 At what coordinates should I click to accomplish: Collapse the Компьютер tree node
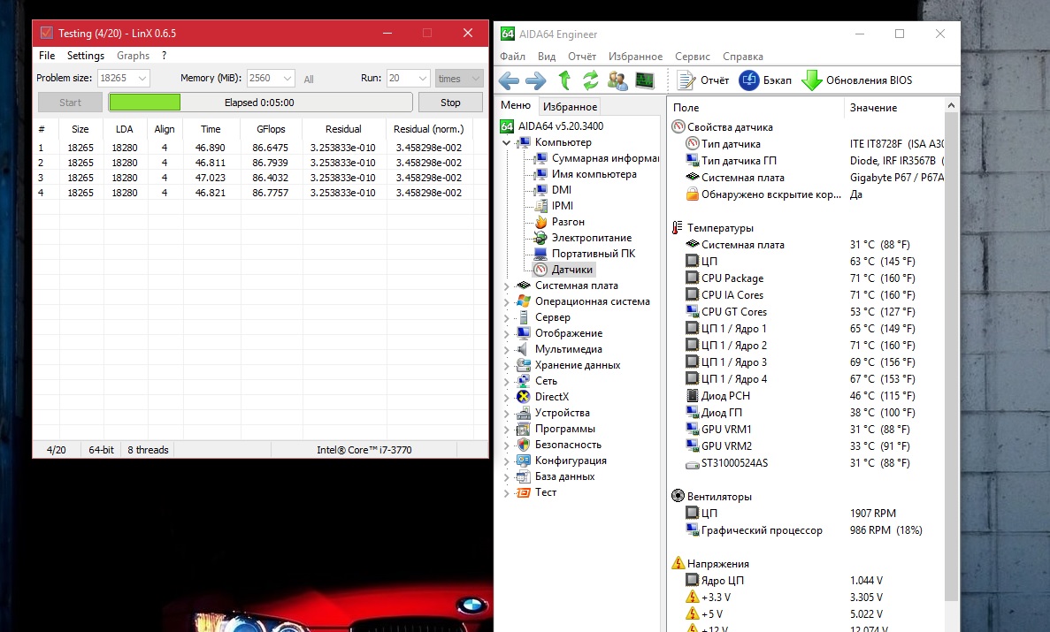pyautogui.click(x=507, y=142)
